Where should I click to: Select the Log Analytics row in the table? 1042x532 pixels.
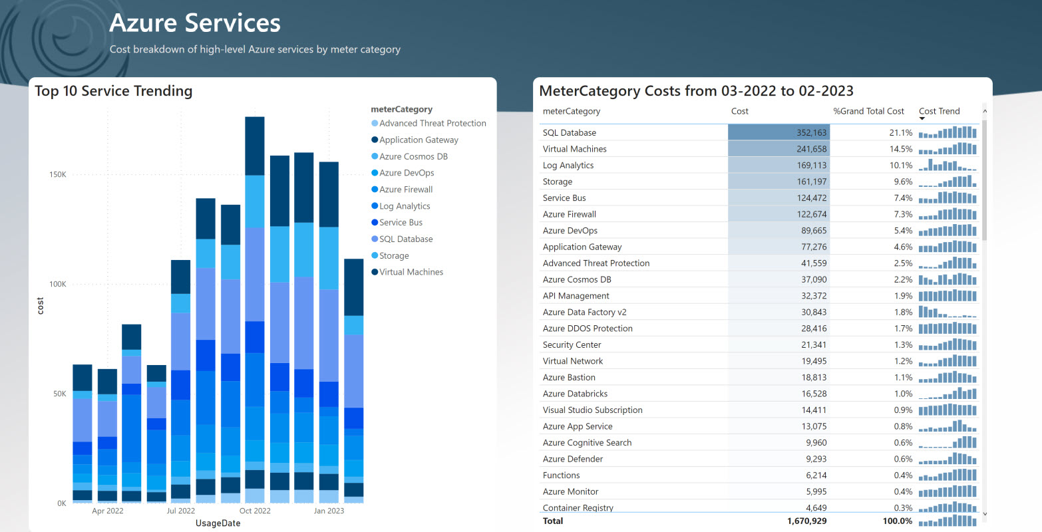point(759,166)
